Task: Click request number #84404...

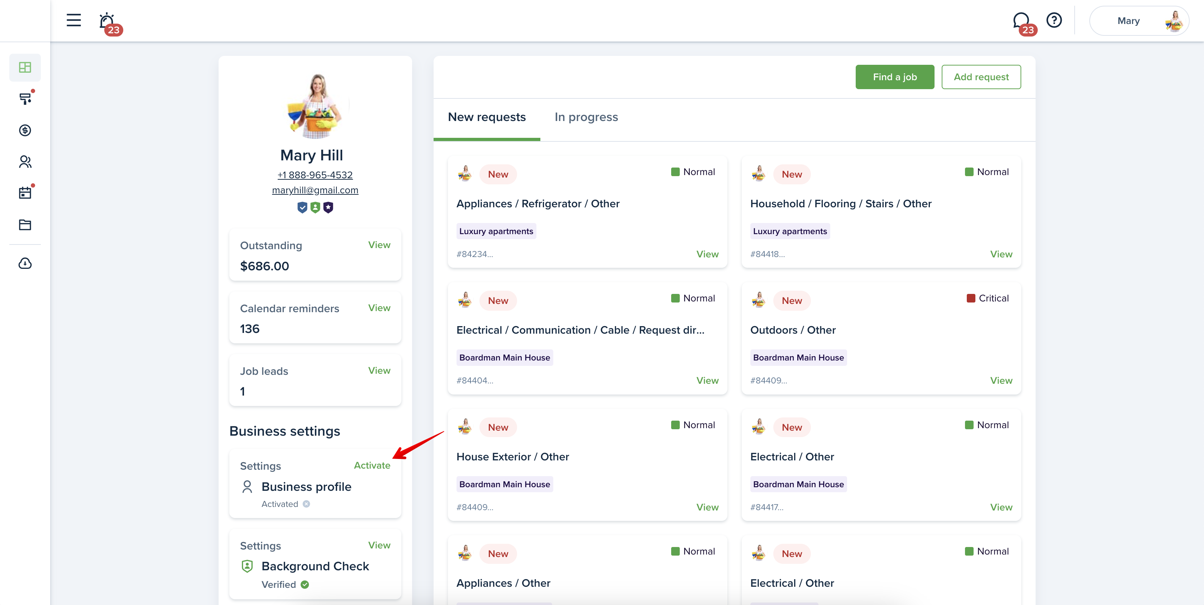Action: coord(474,381)
